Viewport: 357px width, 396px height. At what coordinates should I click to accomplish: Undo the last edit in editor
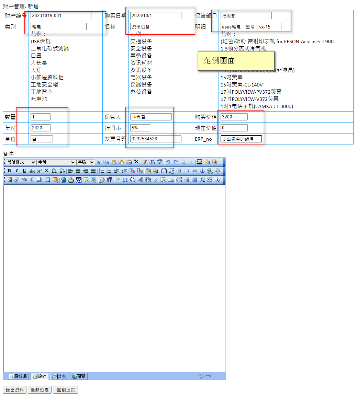168,162
